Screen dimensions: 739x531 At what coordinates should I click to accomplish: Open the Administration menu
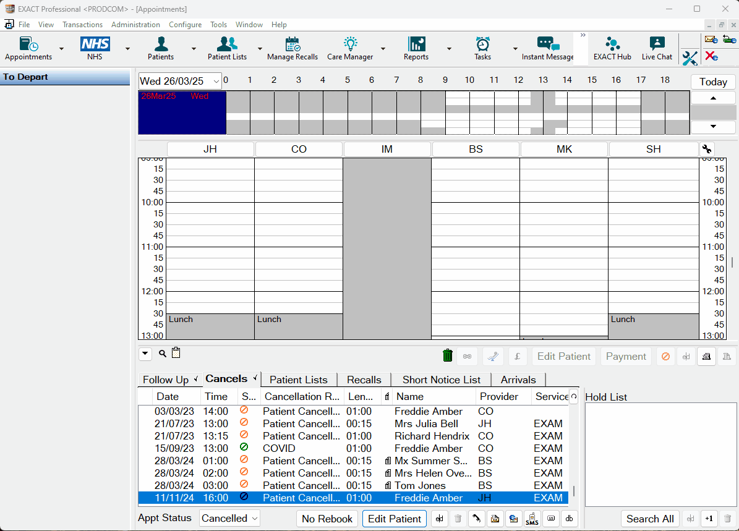tap(135, 25)
